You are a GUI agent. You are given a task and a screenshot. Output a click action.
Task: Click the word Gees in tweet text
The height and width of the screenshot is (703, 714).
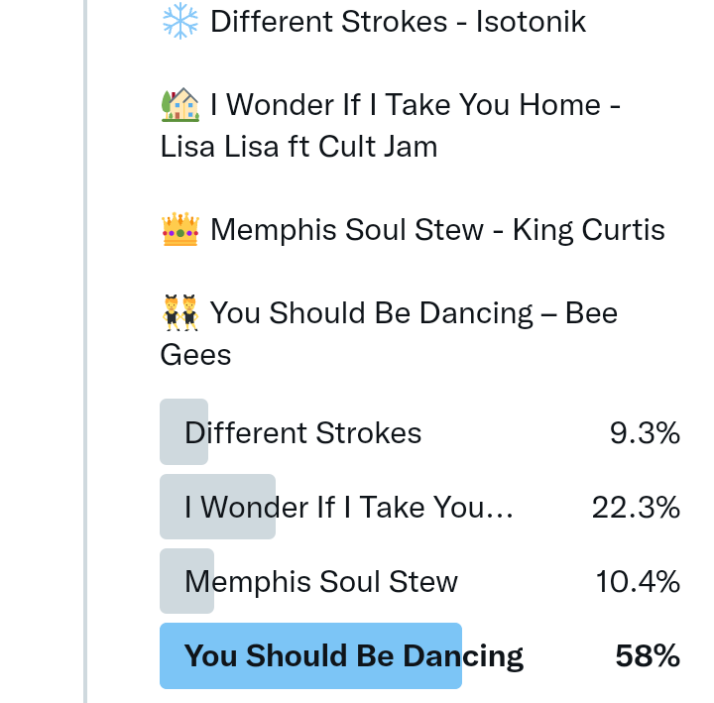(x=195, y=354)
